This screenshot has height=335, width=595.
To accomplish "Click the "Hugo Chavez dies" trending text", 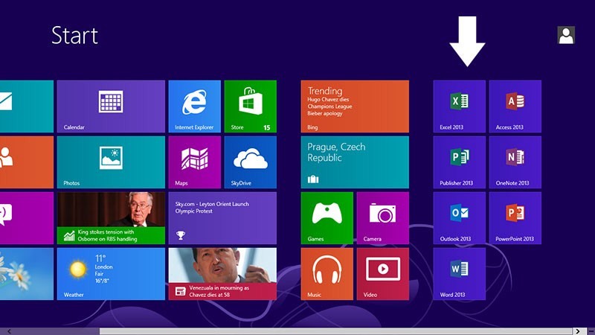I will point(328,100).
